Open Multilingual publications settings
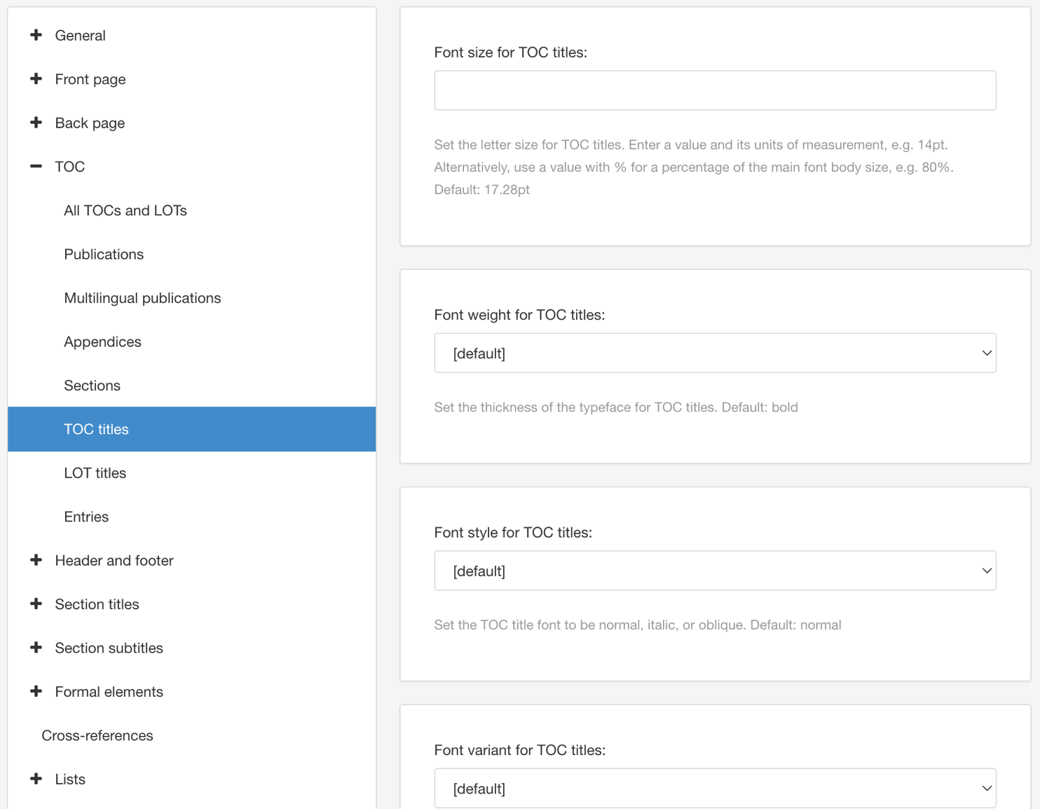Screen dimensions: 1040x809 point(142,297)
